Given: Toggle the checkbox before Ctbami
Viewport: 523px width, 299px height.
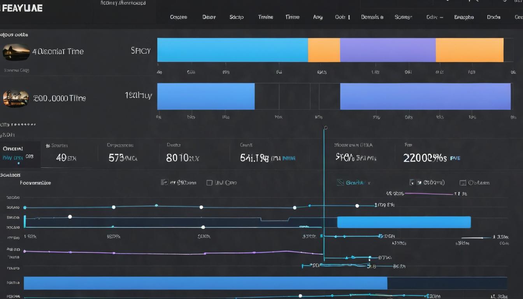Looking at the screenshot, I should point(412,182).
